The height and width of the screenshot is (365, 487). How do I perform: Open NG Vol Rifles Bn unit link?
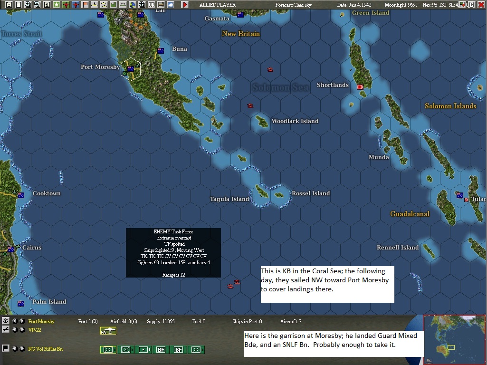click(x=45, y=349)
